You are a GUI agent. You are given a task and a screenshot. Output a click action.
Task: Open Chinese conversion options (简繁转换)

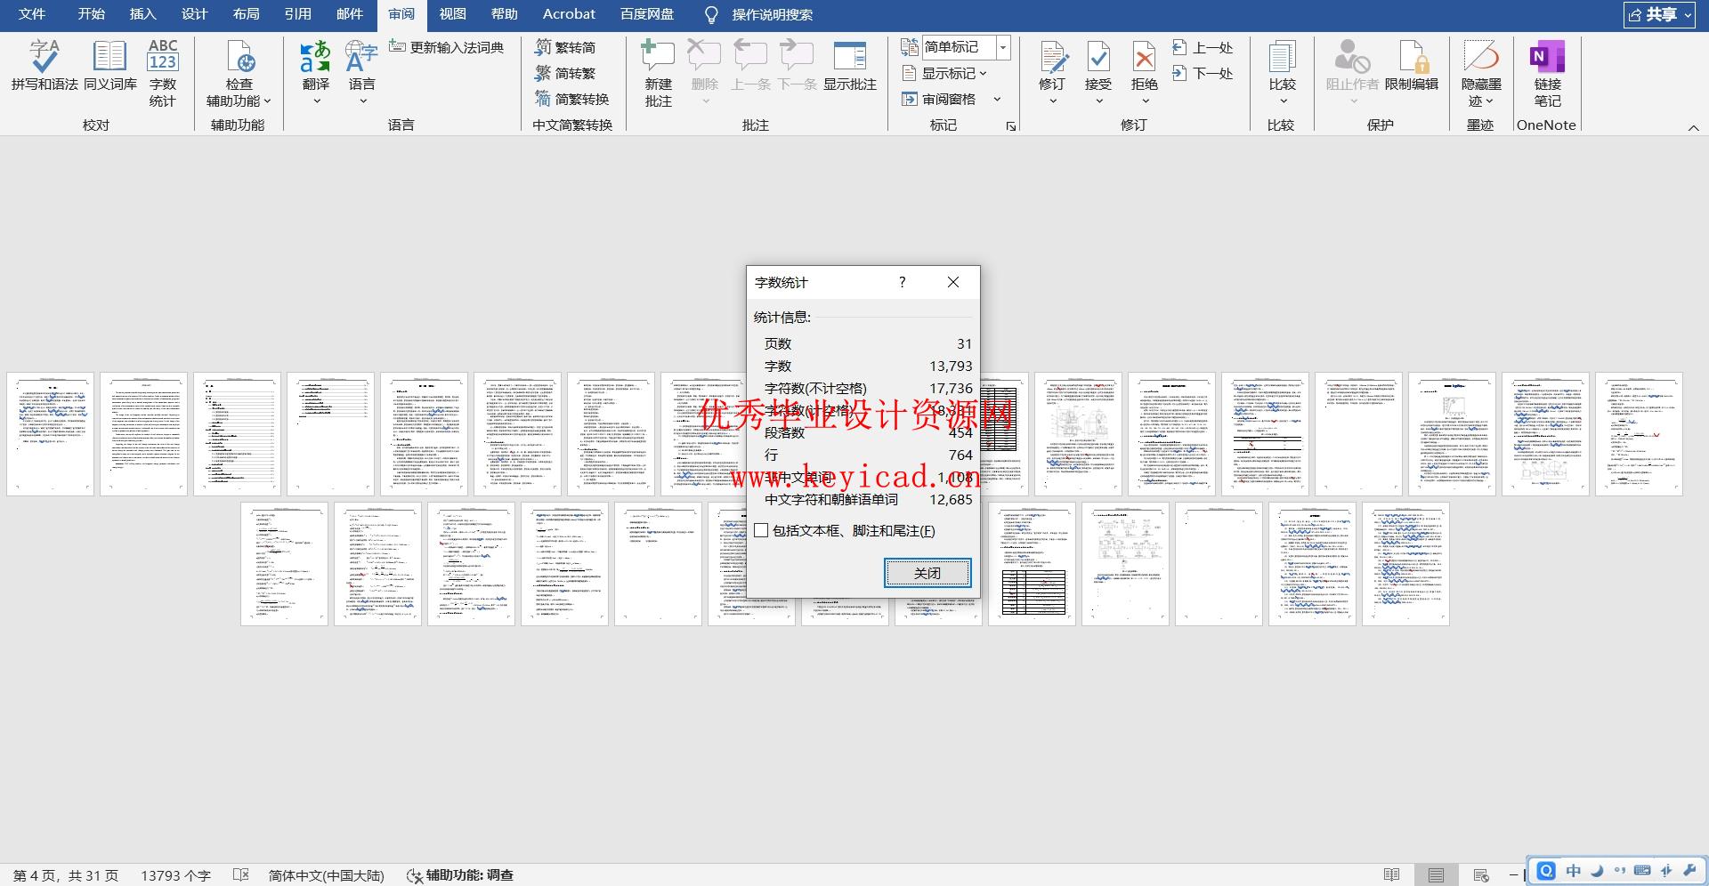571,99
